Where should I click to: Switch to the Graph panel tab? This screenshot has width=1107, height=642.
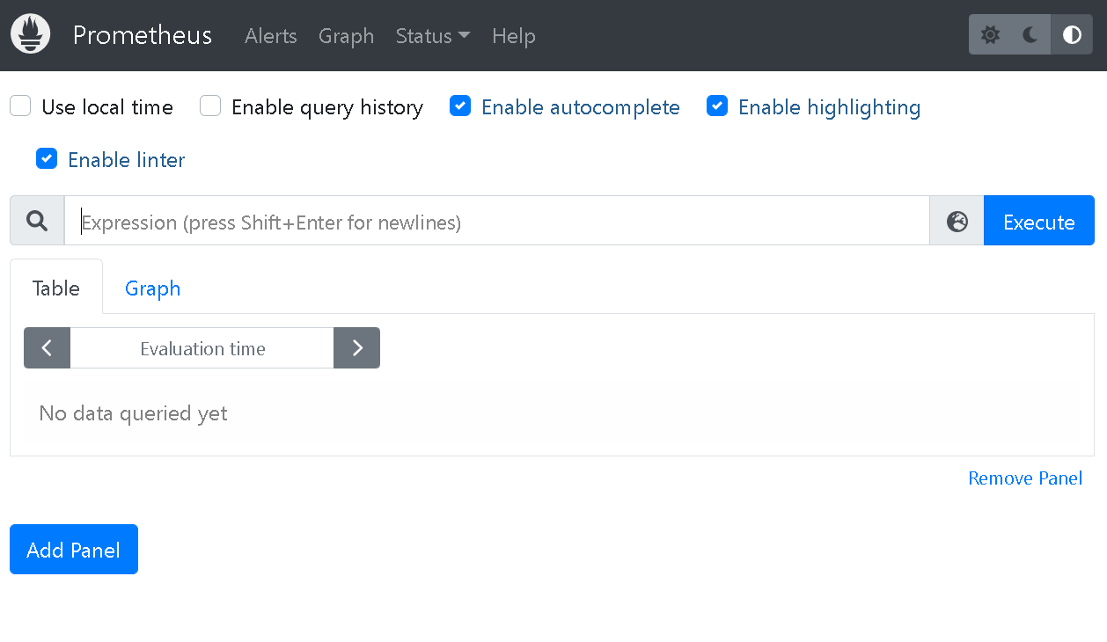point(153,288)
